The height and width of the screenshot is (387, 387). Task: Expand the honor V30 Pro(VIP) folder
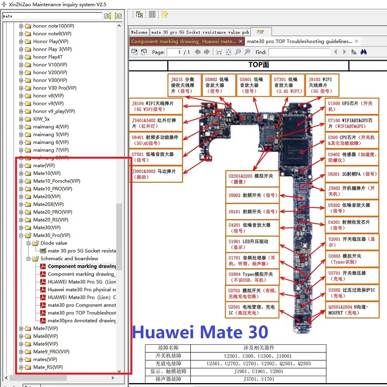click(x=21, y=88)
